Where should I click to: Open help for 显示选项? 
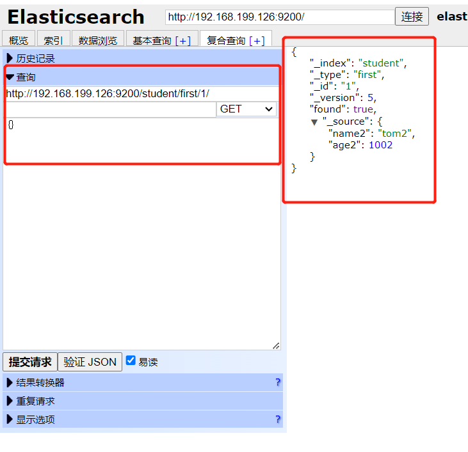click(x=278, y=419)
